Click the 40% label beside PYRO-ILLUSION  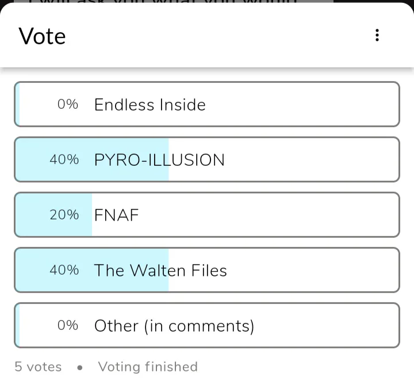coord(64,159)
